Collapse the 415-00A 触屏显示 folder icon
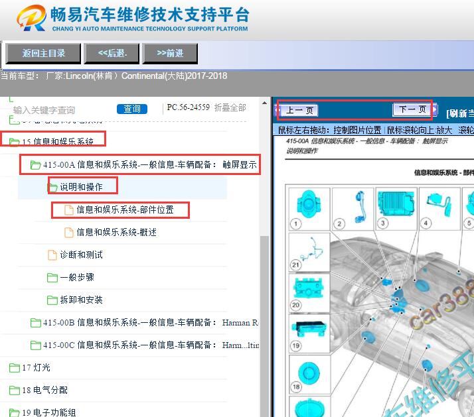Image resolution: width=474 pixels, height=417 pixels. click(36, 165)
